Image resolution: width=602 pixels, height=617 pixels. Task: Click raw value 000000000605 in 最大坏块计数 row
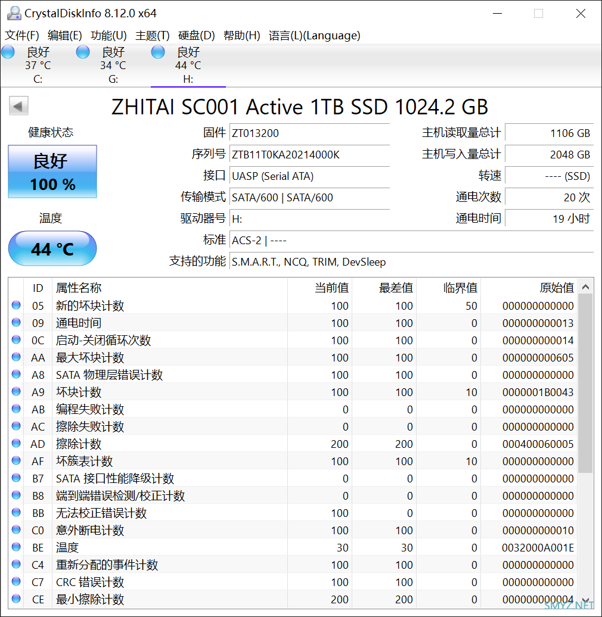(x=538, y=358)
